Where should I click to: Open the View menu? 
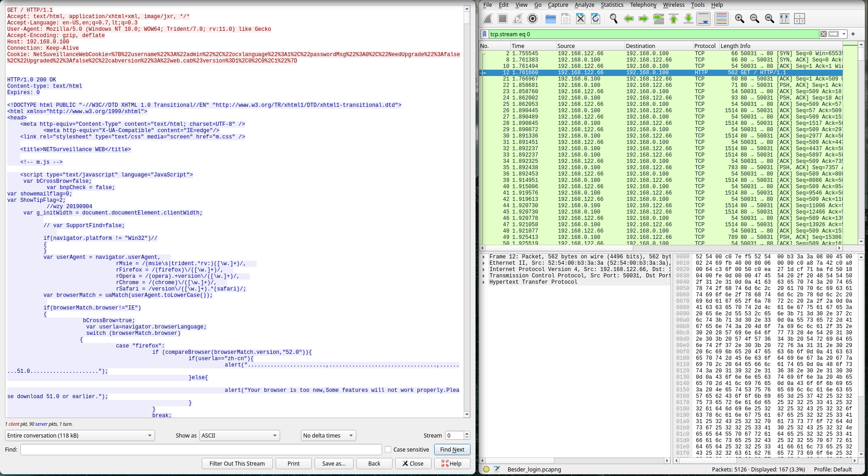click(x=521, y=5)
